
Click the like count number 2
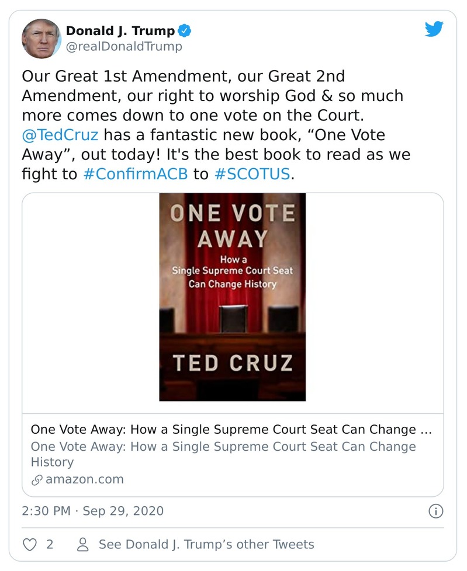(50, 544)
